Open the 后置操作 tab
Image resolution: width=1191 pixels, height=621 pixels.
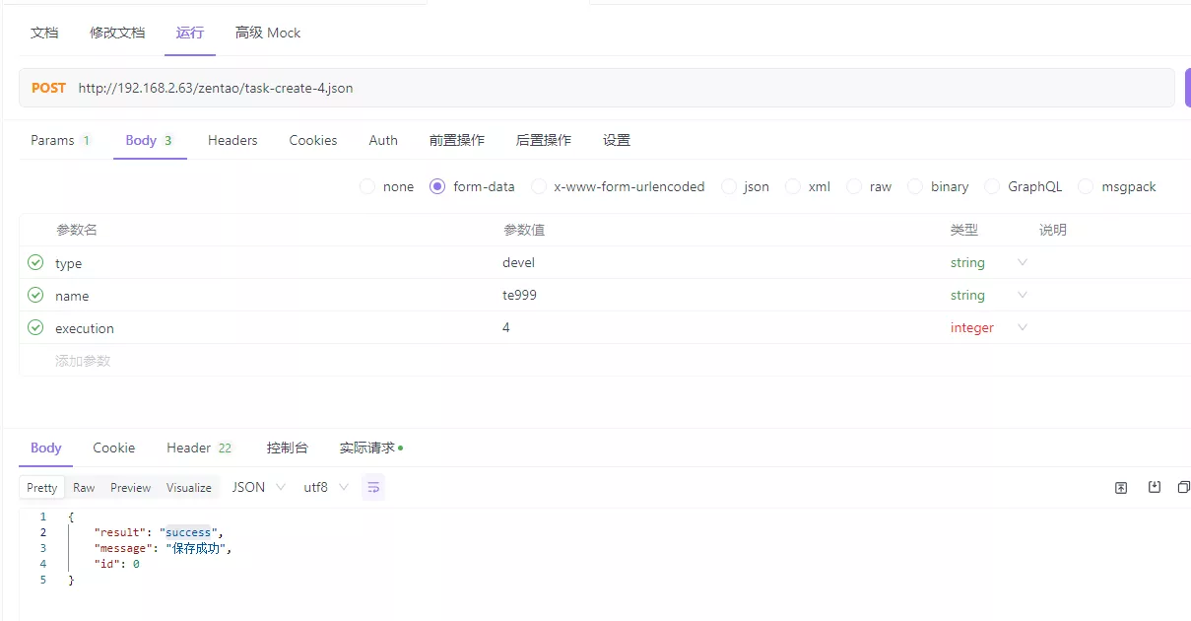tap(544, 140)
